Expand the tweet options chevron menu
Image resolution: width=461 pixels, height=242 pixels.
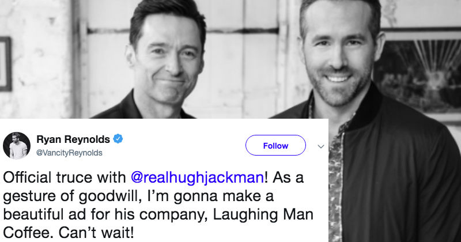[321, 146]
